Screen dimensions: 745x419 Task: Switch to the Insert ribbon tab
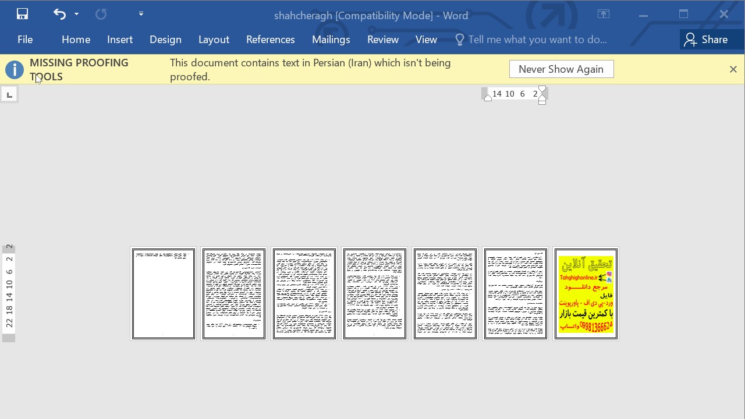[x=120, y=40]
